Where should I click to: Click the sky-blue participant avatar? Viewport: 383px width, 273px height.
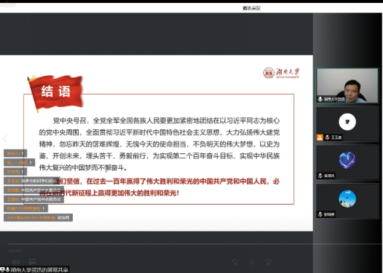(347, 199)
